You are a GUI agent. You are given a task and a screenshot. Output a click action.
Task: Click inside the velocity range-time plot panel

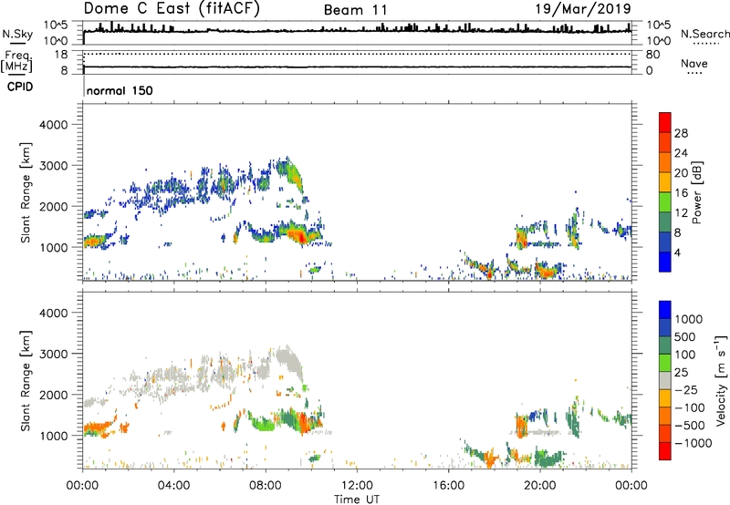357,380
